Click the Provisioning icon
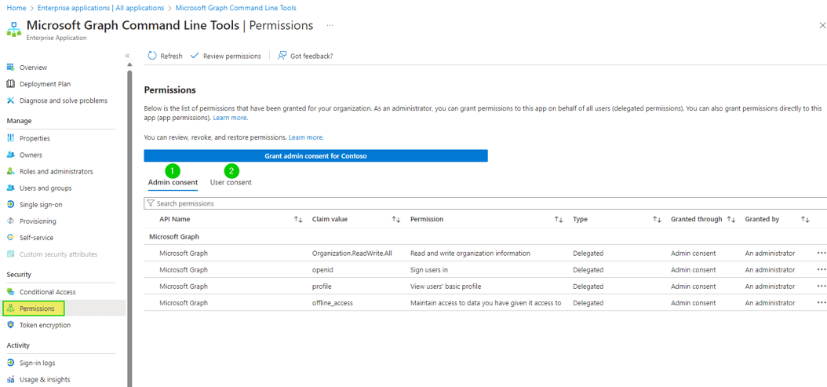Screen dimensions: 827x387 coord(10,221)
